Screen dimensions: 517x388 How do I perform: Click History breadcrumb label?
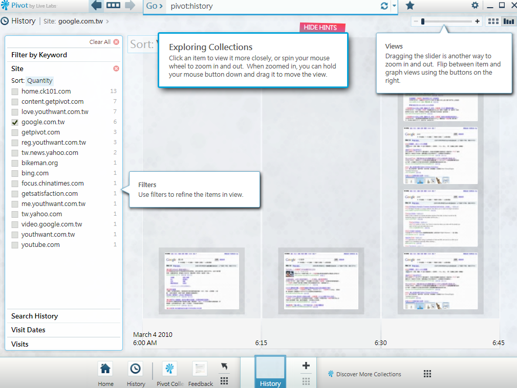point(24,21)
